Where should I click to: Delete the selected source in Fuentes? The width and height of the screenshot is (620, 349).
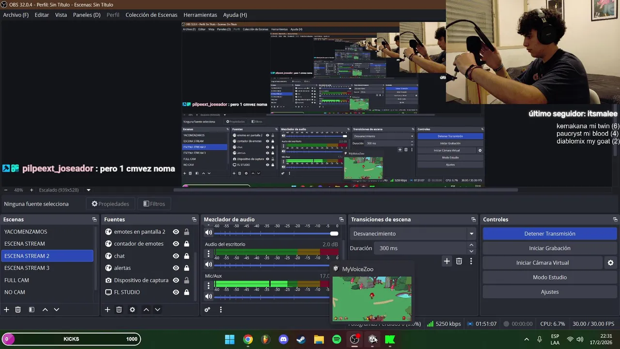(119, 309)
